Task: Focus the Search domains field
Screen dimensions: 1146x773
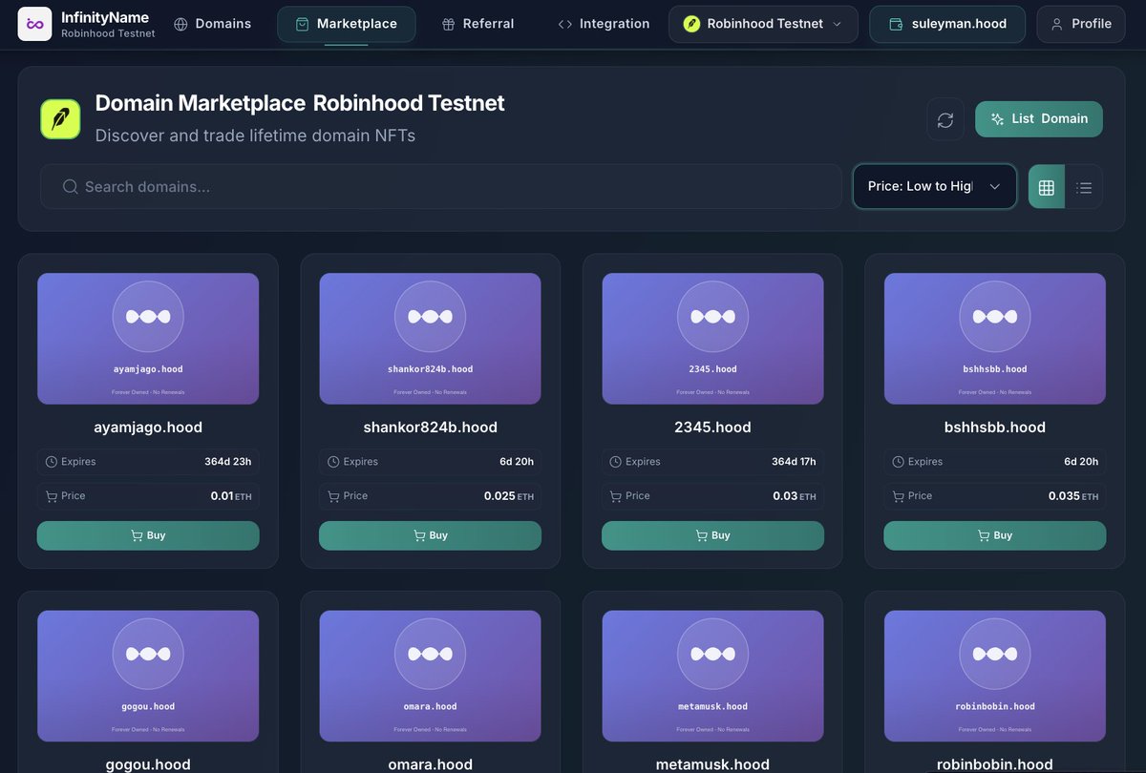Action: pyautogui.click(x=441, y=186)
